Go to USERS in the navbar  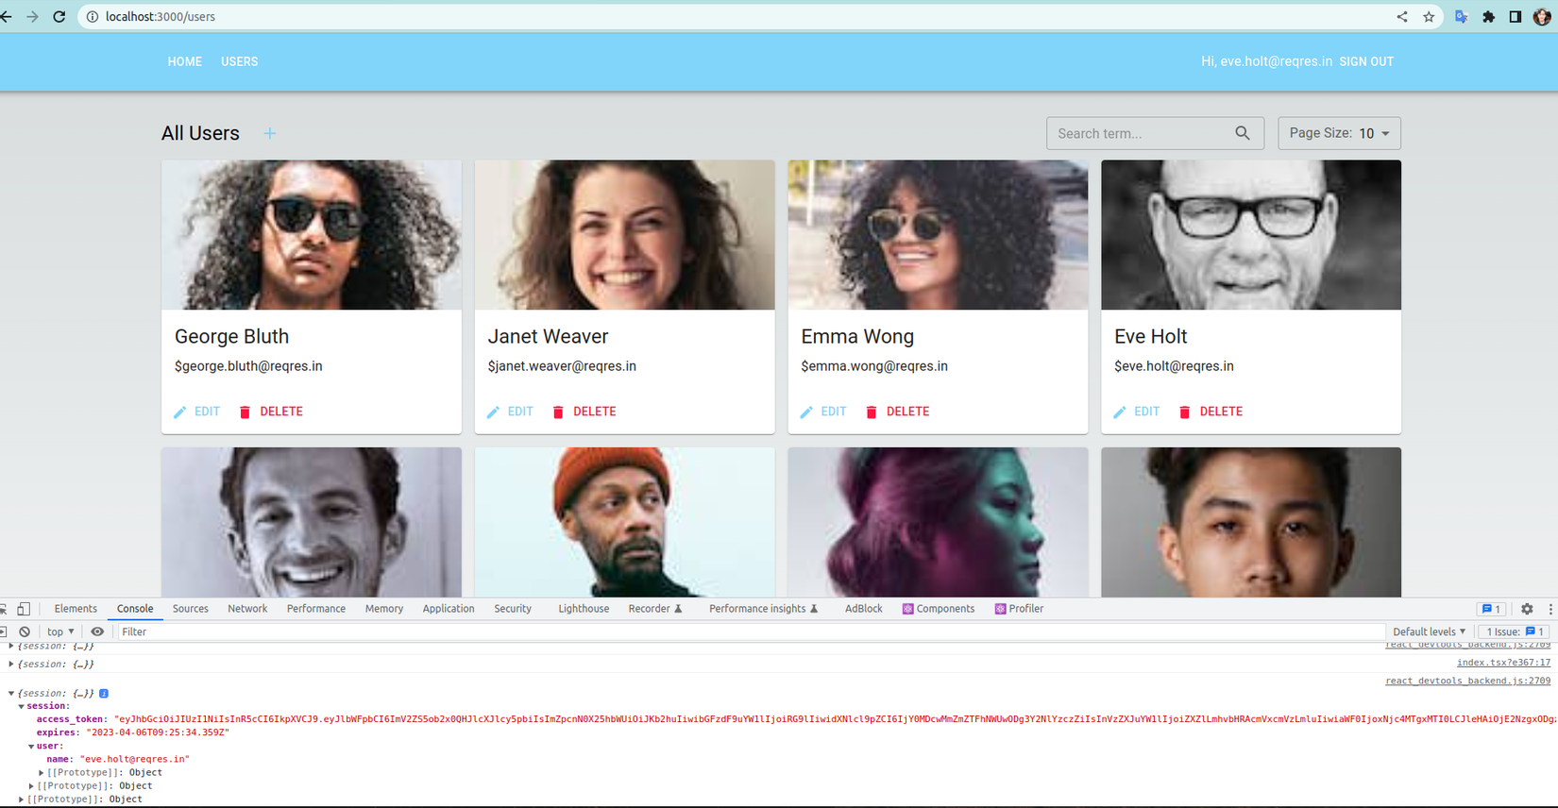pos(240,61)
